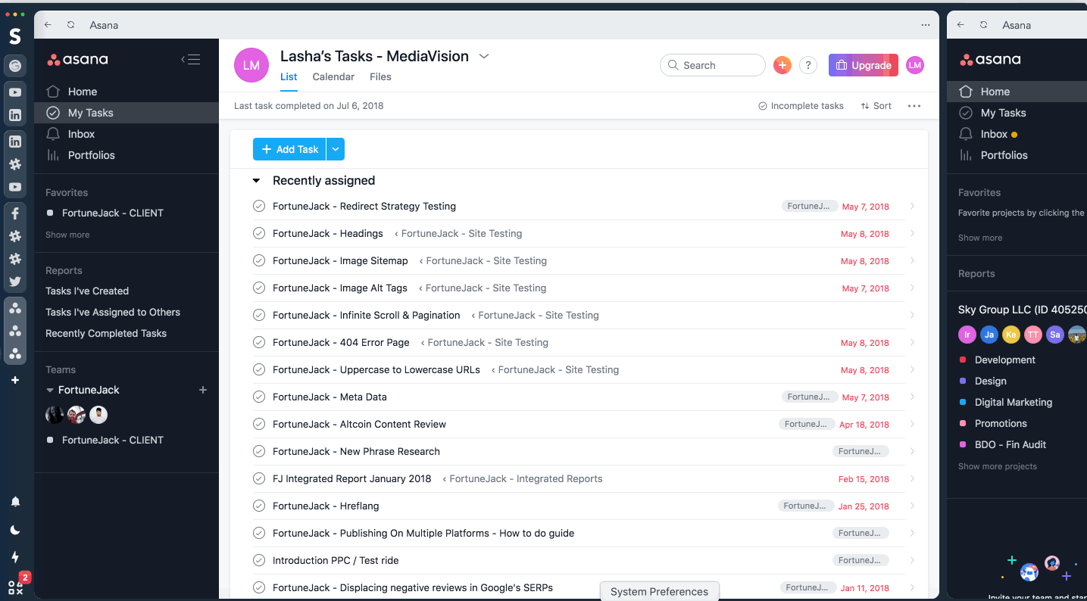Screen dimensions: 1087x601
Task: Open Tasks I've Assigned to Others report
Action: [113, 312]
